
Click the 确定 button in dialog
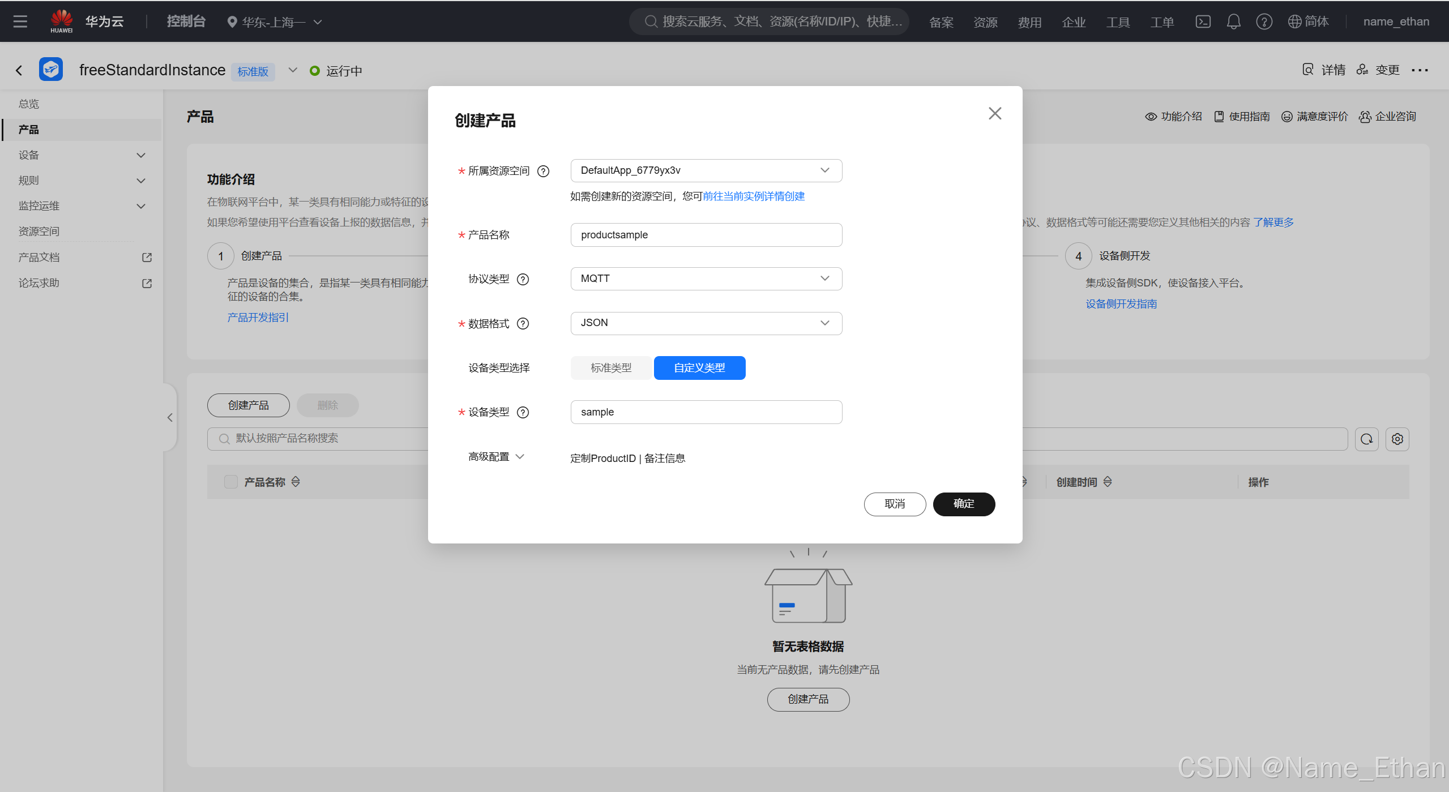(x=963, y=504)
